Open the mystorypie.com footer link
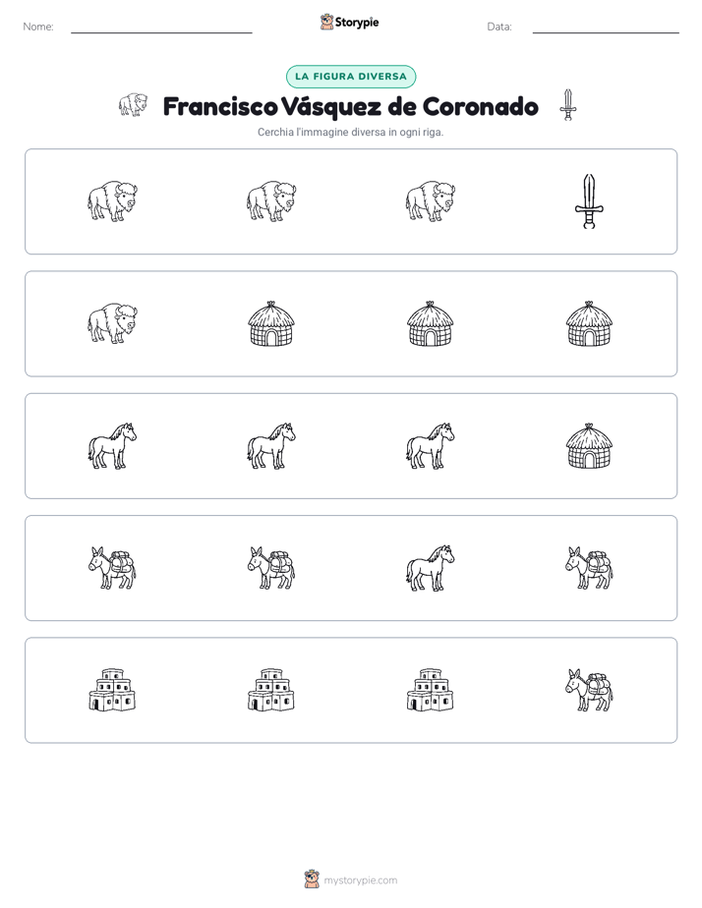Viewport: 702px width, 908px height. tap(360, 880)
